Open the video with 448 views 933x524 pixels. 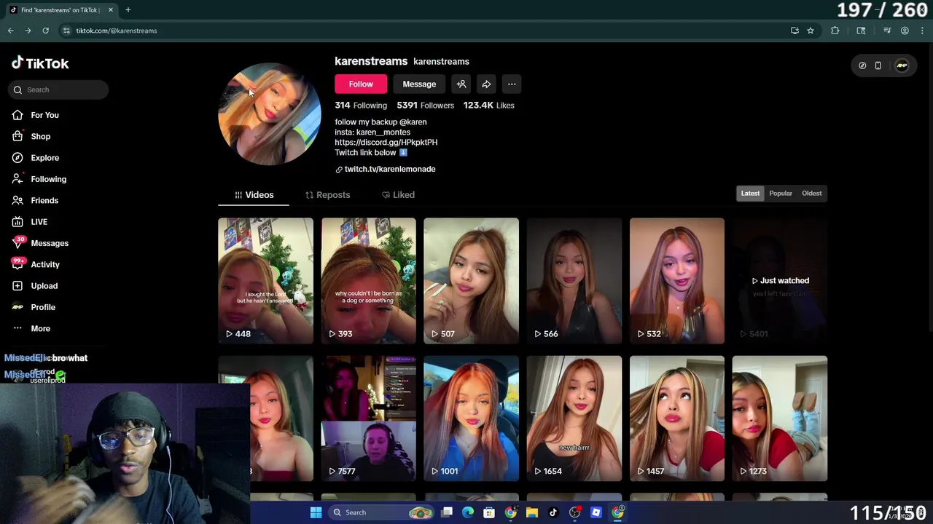265,280
